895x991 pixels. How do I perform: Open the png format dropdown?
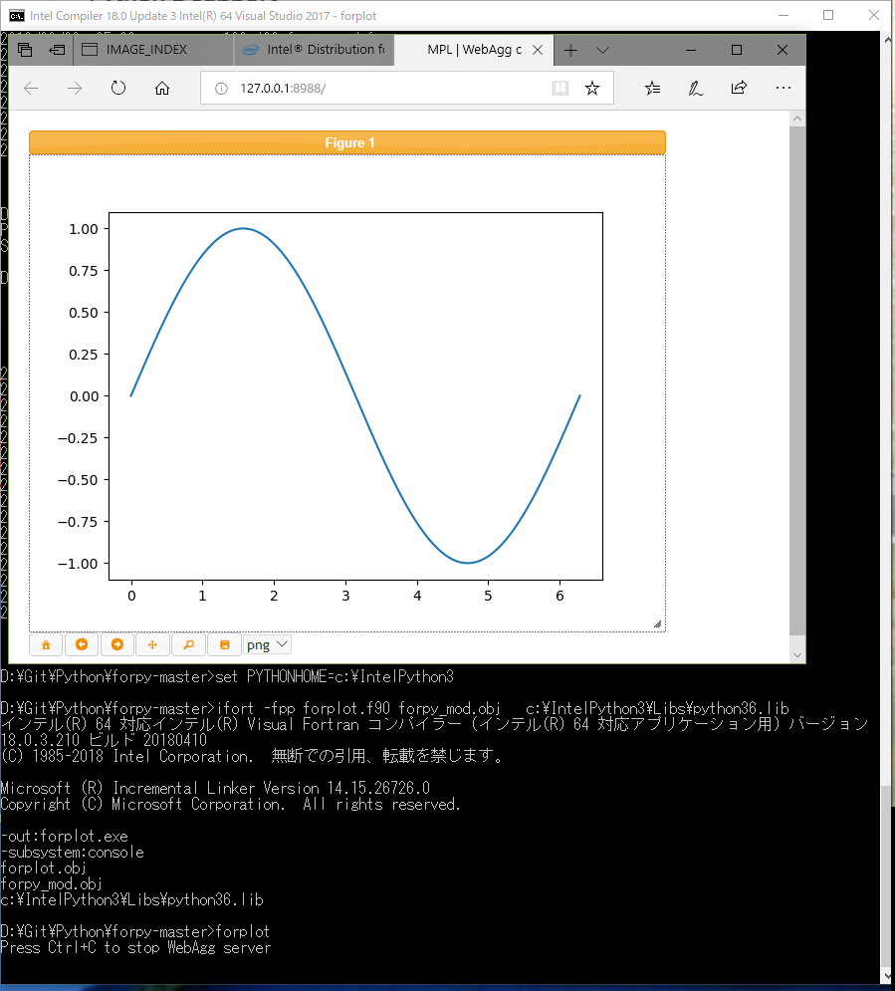pyautogui.click(x=266, y=644)
